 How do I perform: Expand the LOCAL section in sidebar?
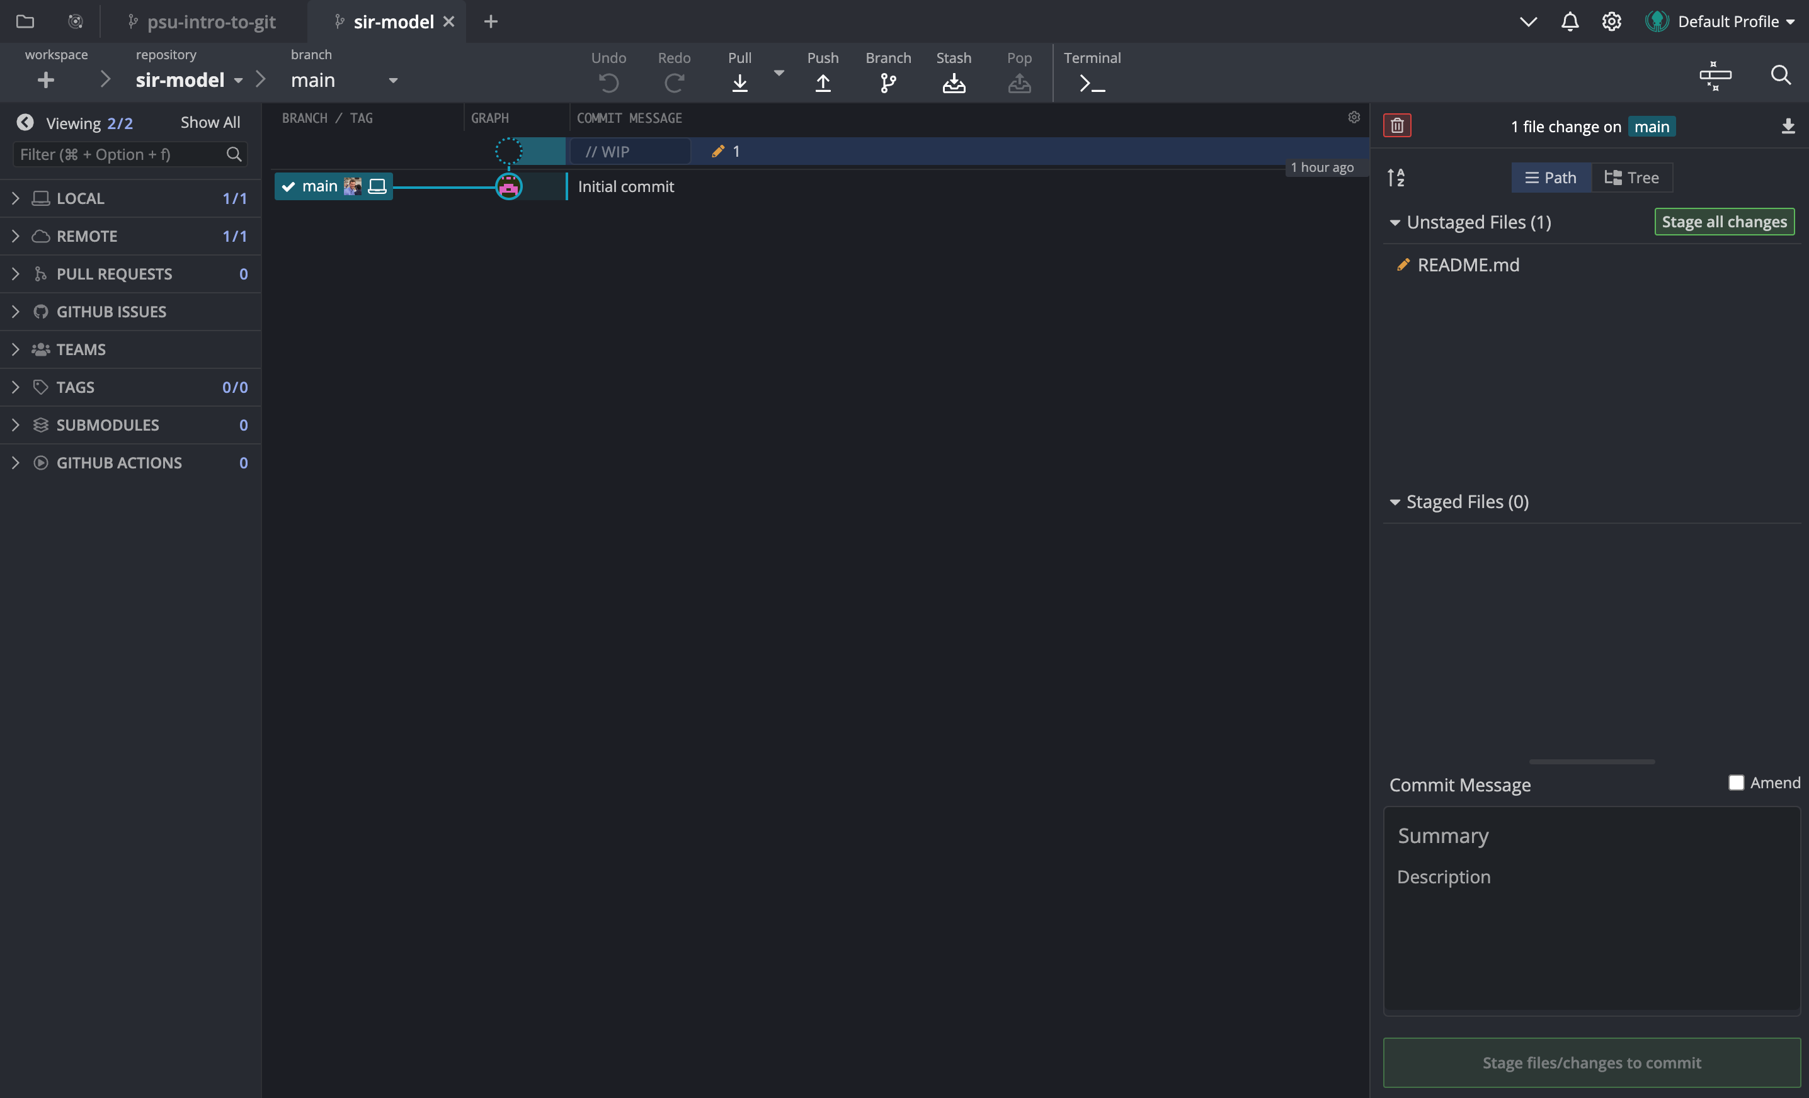[15, 198]
